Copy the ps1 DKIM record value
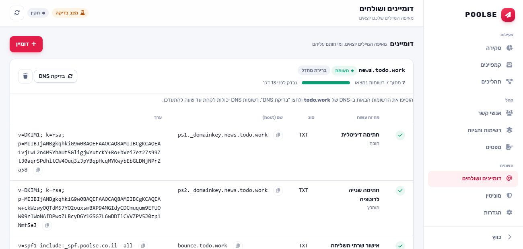 (38, 170)
